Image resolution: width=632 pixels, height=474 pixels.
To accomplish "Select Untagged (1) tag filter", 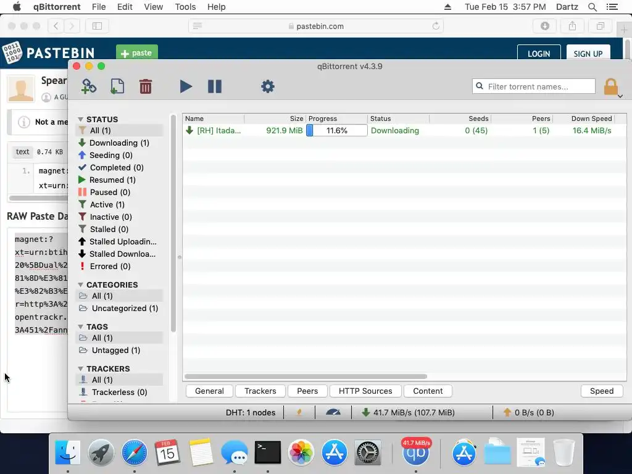I will coord(119,351).
